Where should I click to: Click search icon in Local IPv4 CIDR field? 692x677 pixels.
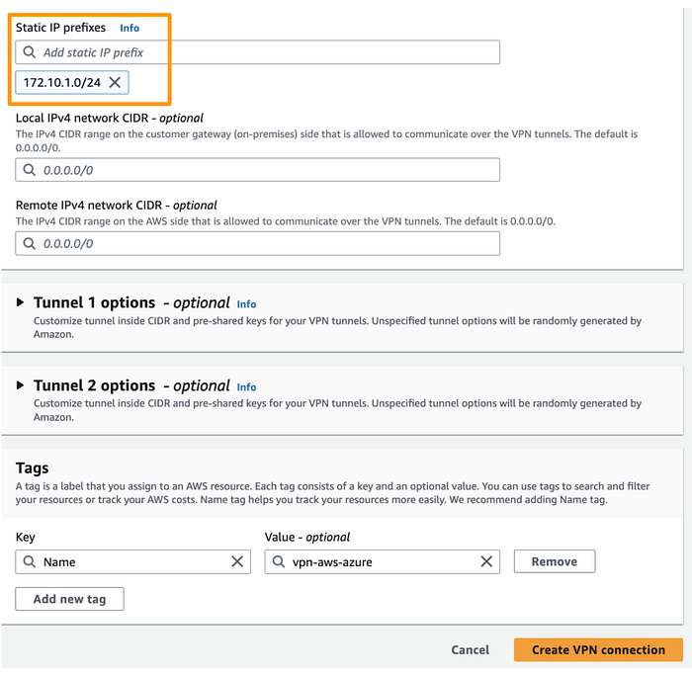click(29, 169)
